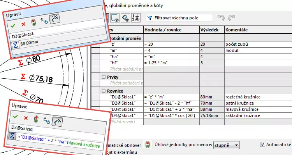Screen dimensions: 292x155
Task: Select equation cell = "D1@Skica1" * cos ( 20 )
Action: coord(171,115)
